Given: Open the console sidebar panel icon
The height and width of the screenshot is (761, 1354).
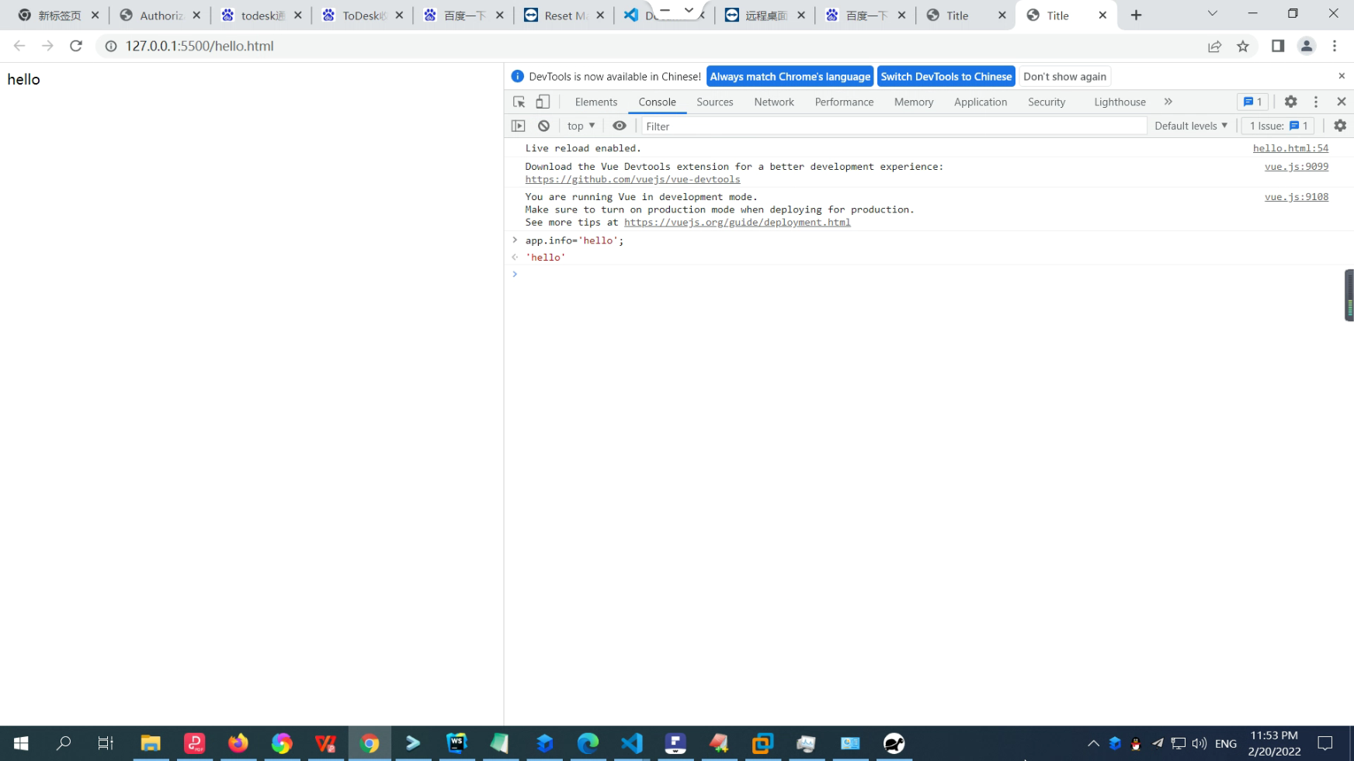Looking at the screenshot, I should 518,126.
